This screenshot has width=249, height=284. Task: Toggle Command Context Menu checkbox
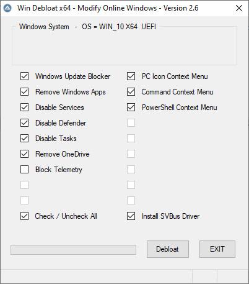131,92
